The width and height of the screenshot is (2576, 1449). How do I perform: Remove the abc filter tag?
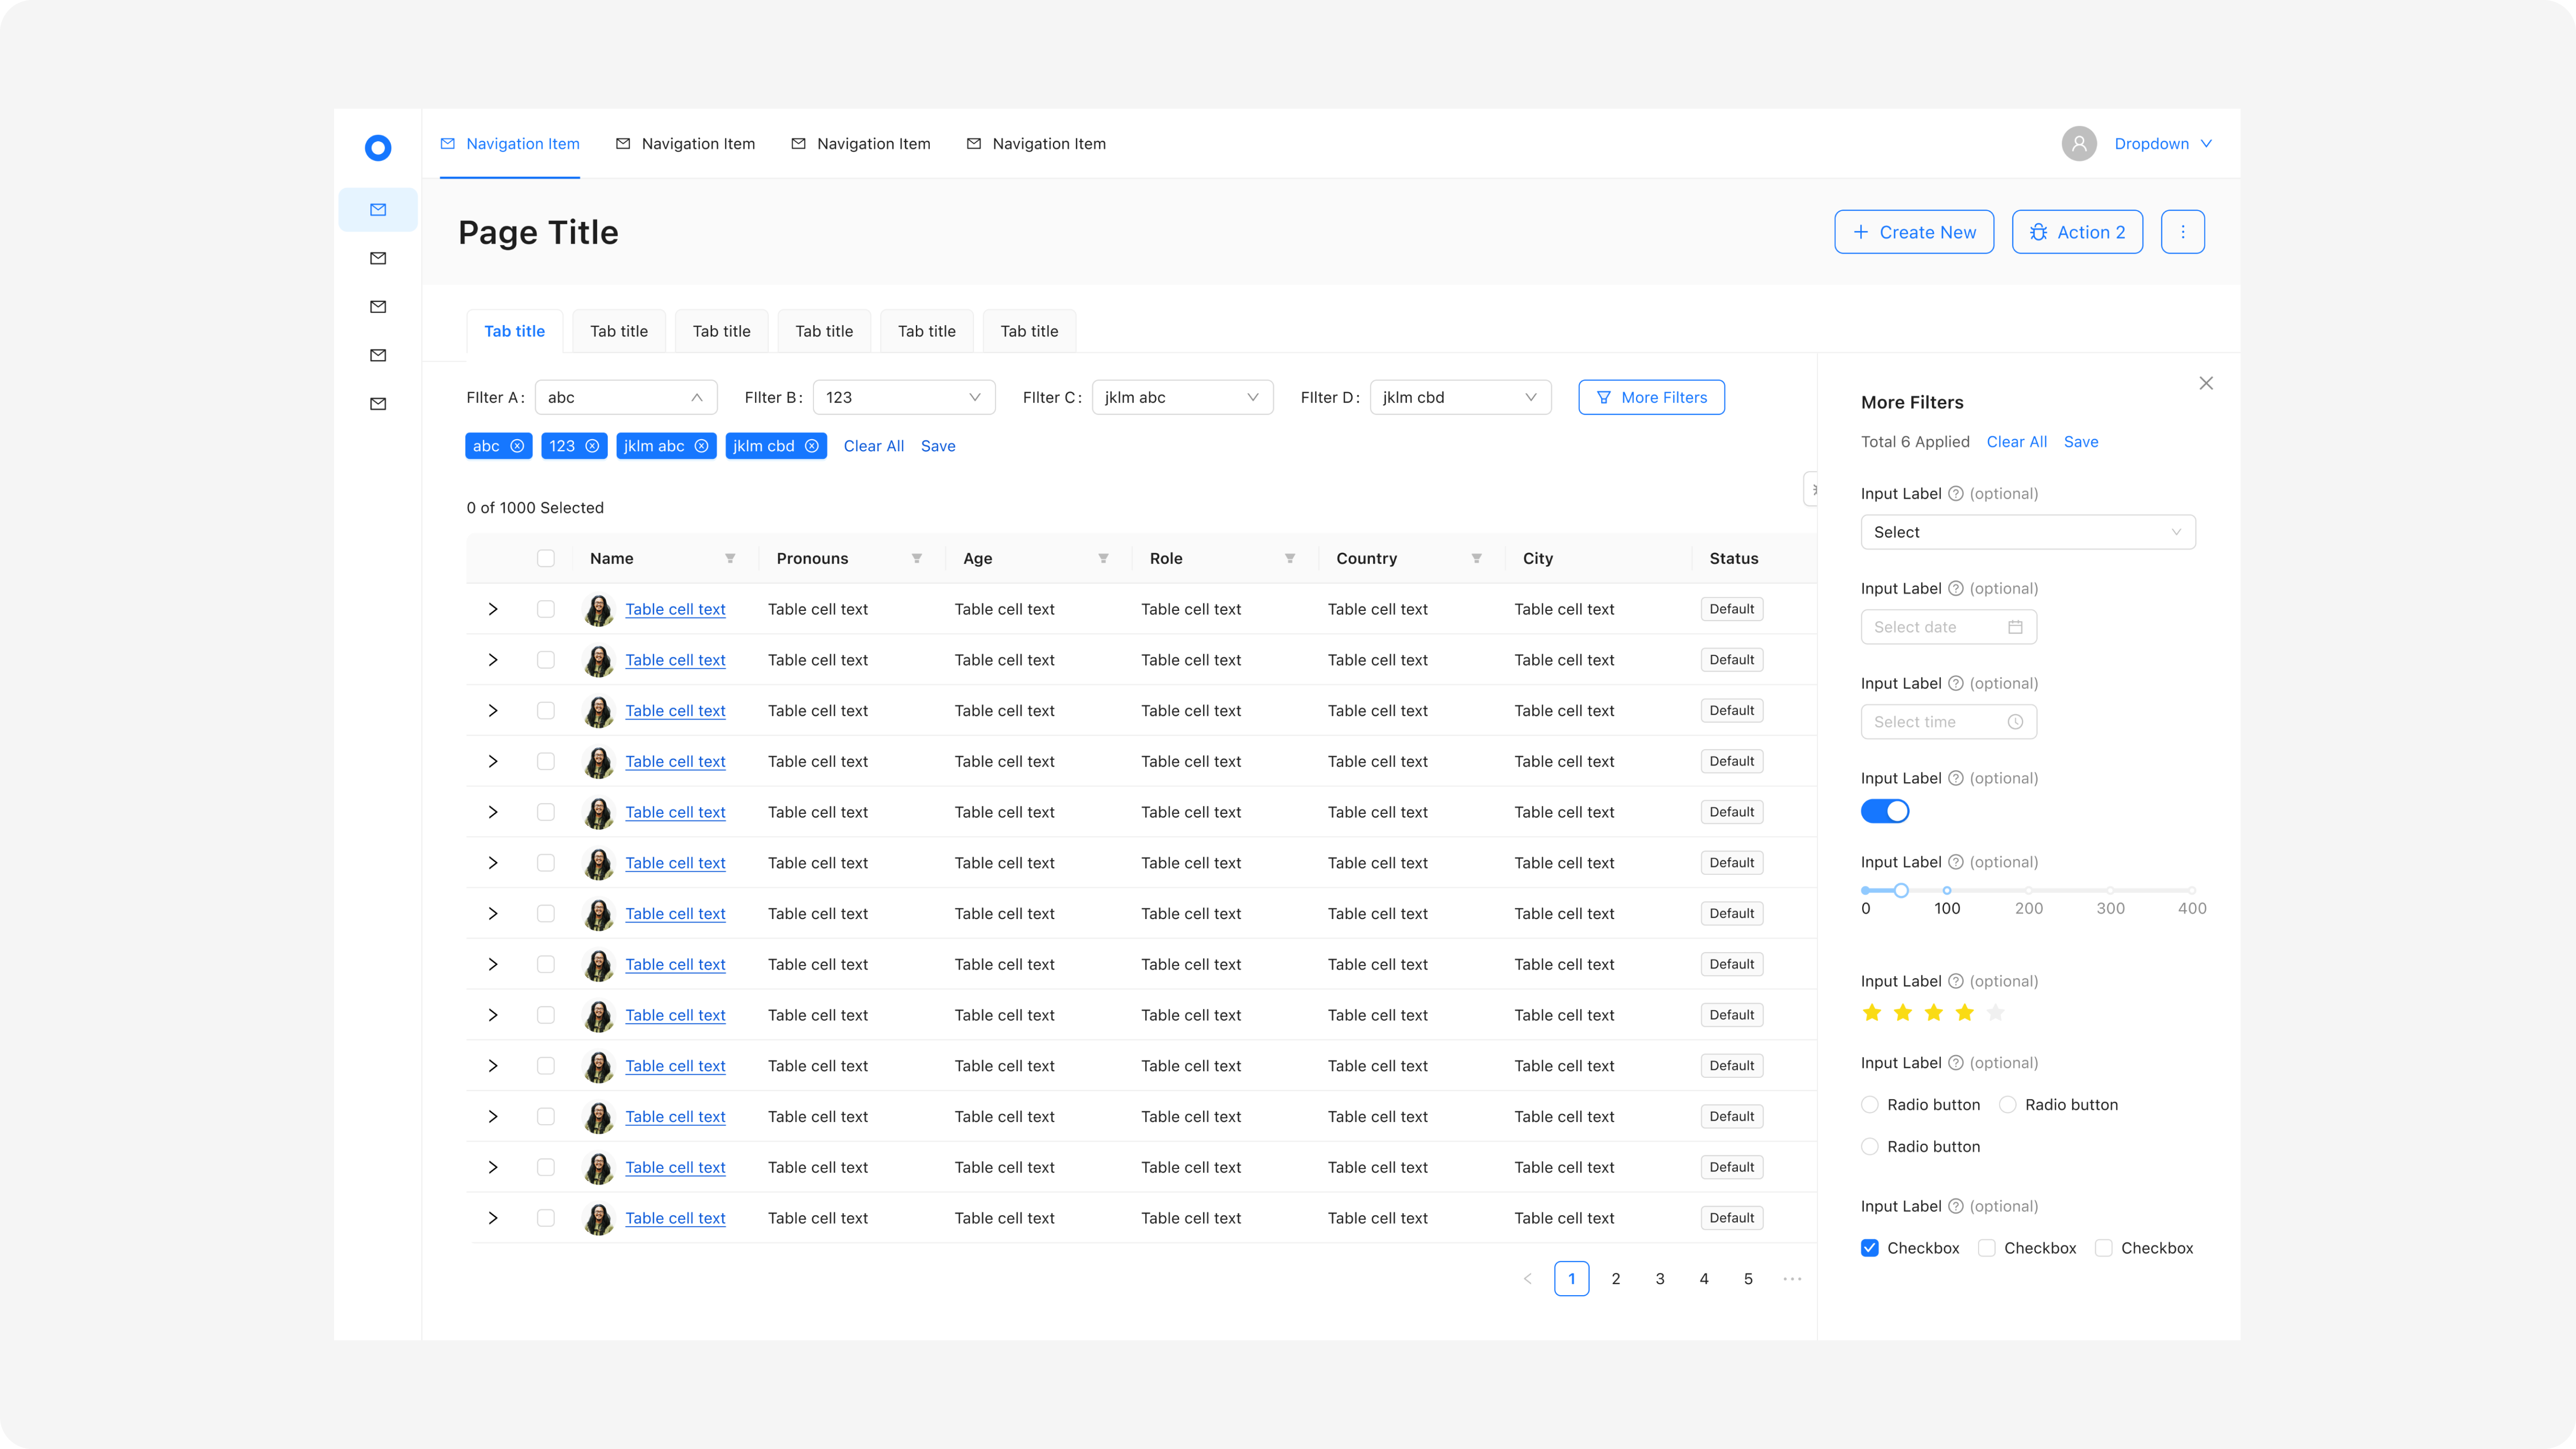[x=517, y=446]
